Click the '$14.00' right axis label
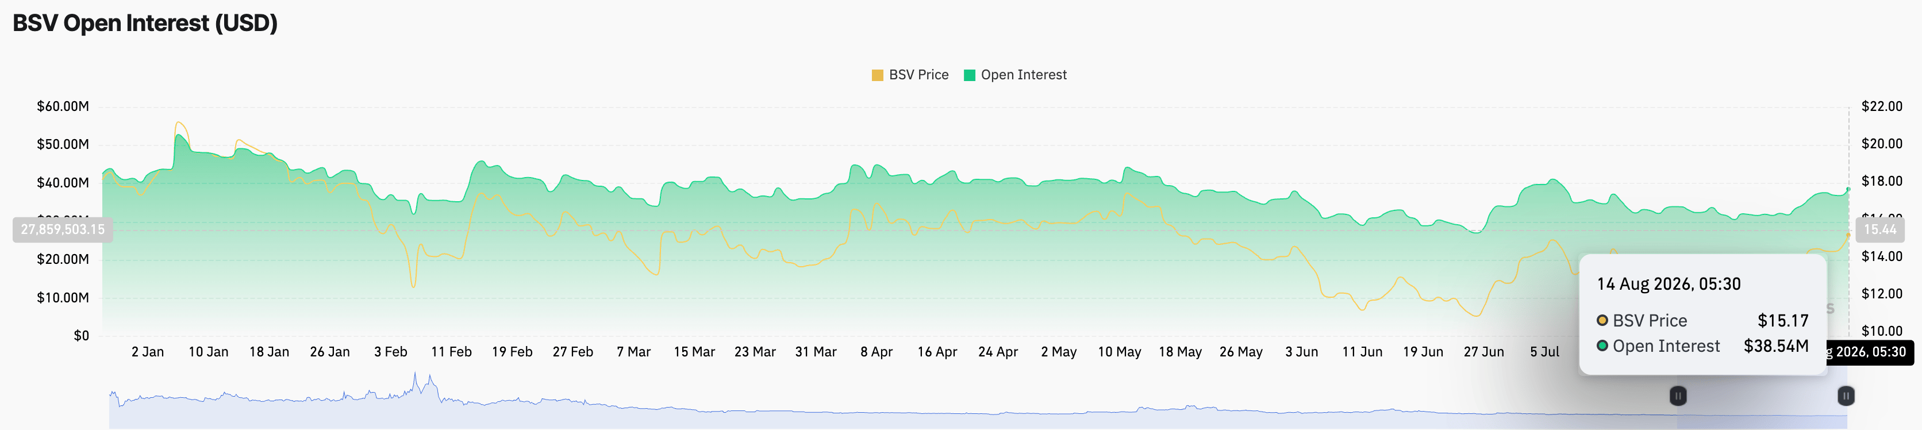1922x430 pixels. tap(1882, 256)
